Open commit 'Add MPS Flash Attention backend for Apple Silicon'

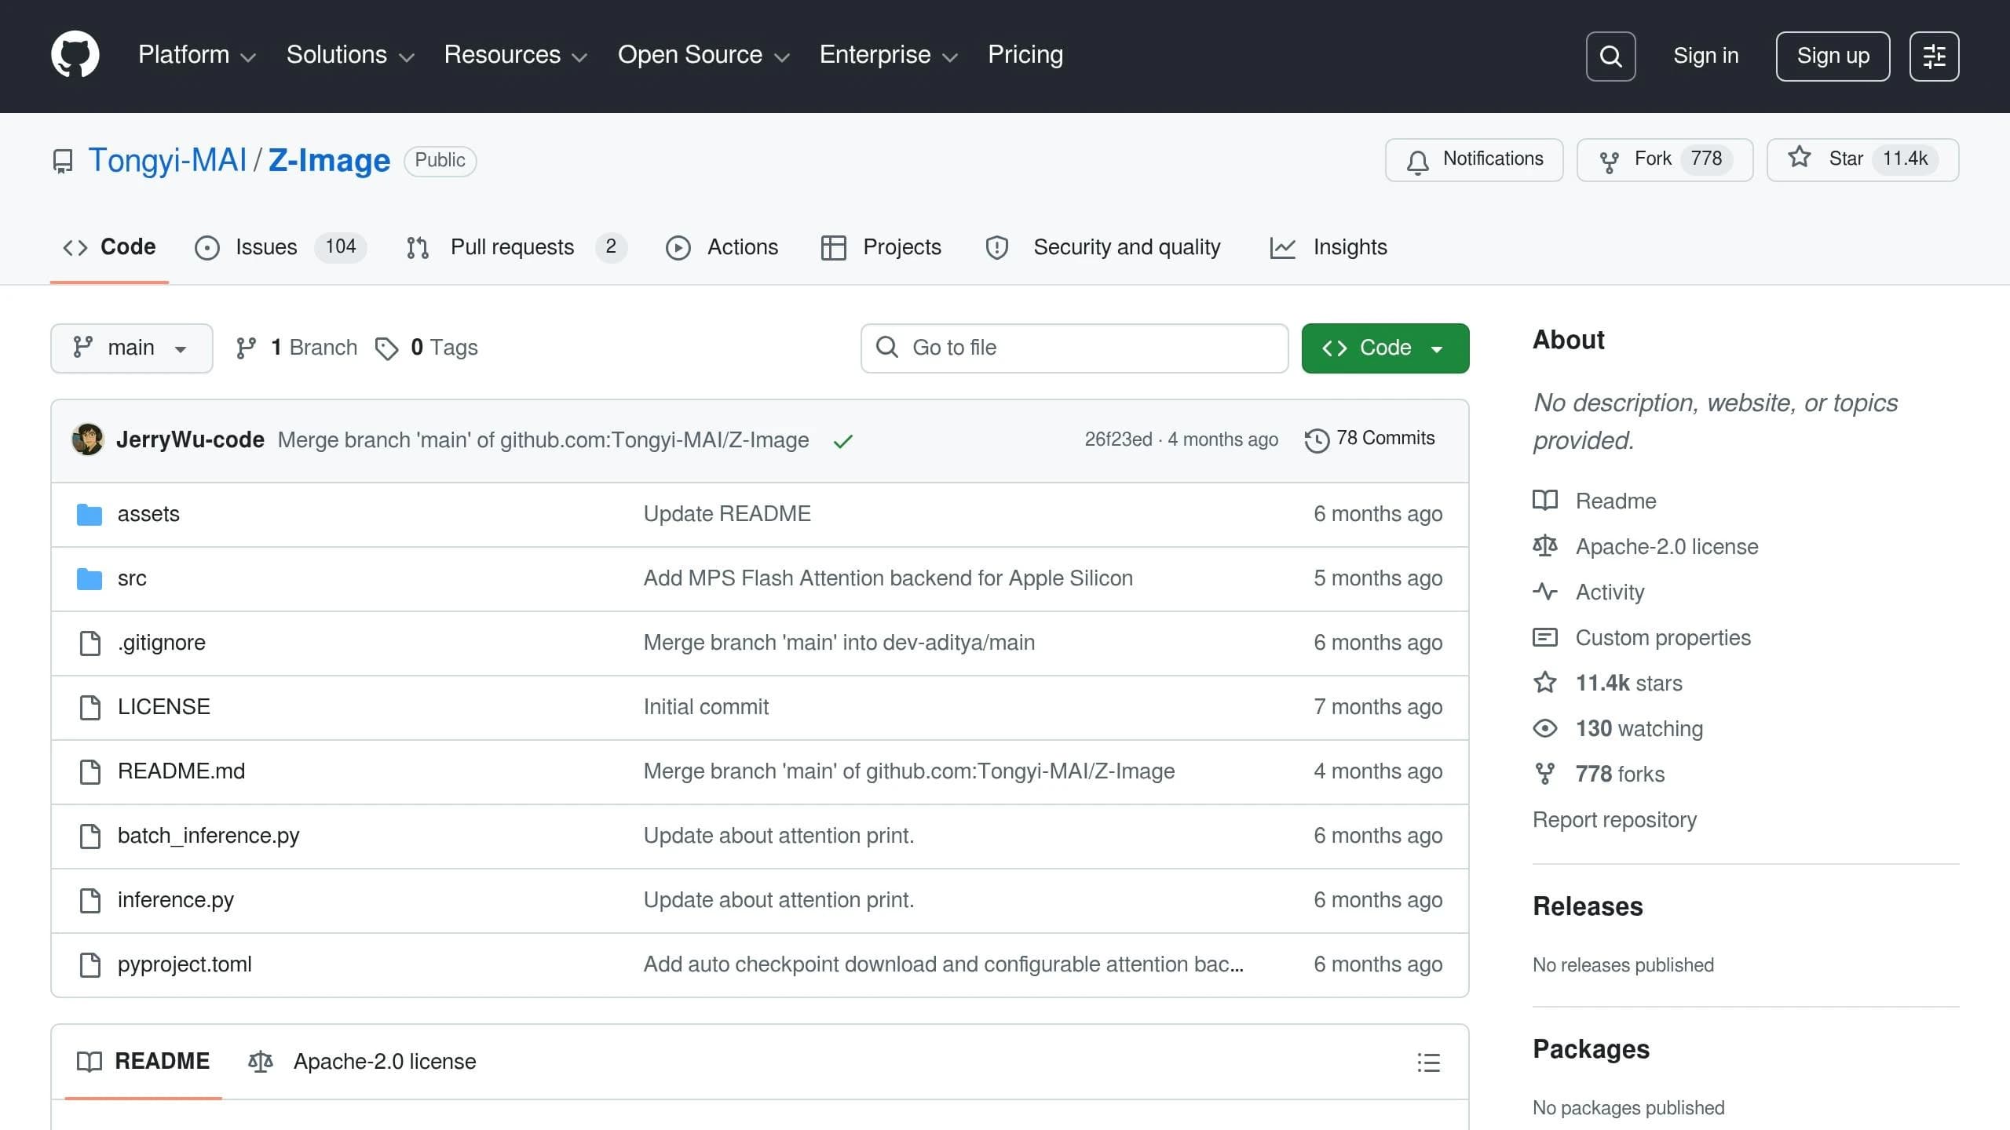(x=888, y=578)
